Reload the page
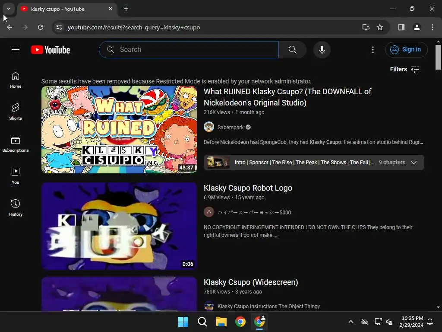The image size is (442, 332). pos(41,27)
